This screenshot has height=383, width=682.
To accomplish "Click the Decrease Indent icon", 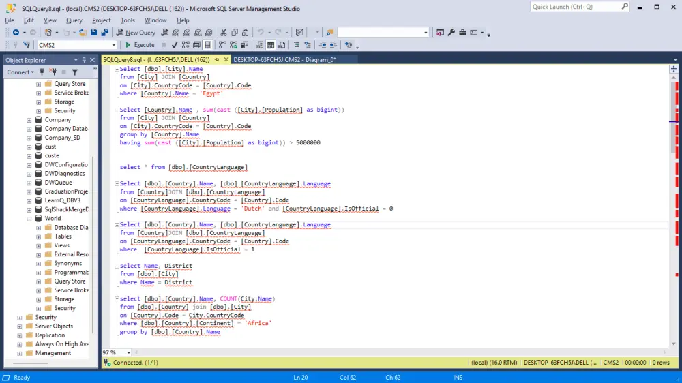I will coord(323,45).
